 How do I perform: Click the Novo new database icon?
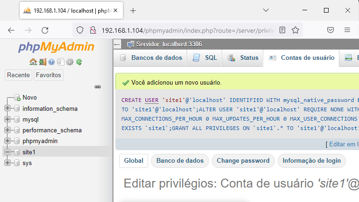pyautogui.click(x=17, y=97)
